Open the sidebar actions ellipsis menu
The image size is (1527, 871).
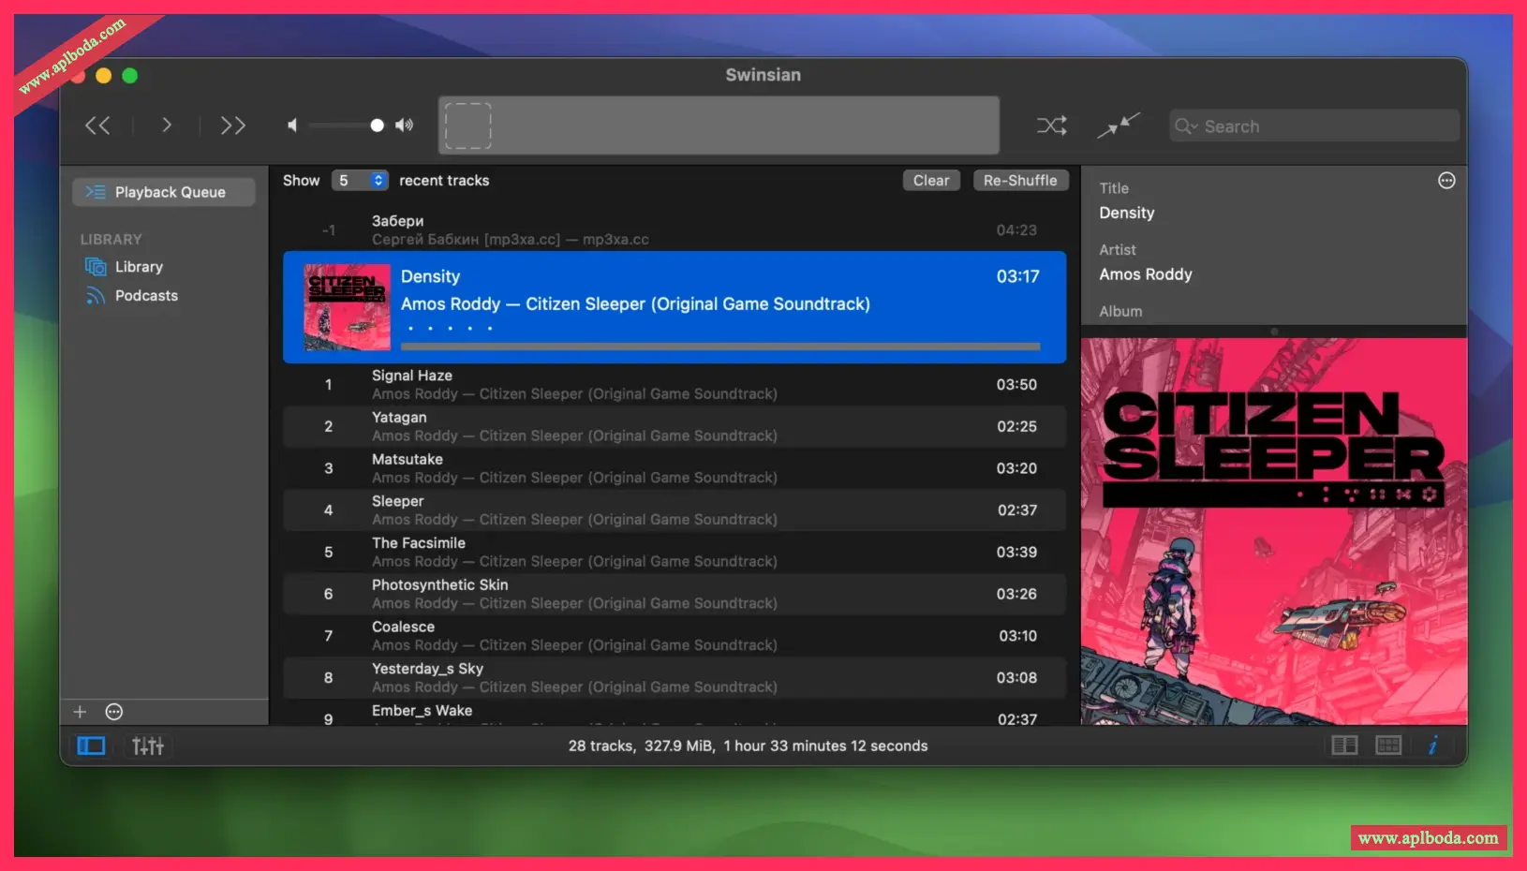(x=114, y=712)
